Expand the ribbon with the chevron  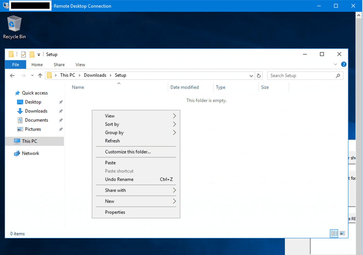336,64
